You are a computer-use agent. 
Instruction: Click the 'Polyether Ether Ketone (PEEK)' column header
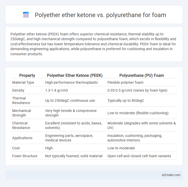point(75,75)
